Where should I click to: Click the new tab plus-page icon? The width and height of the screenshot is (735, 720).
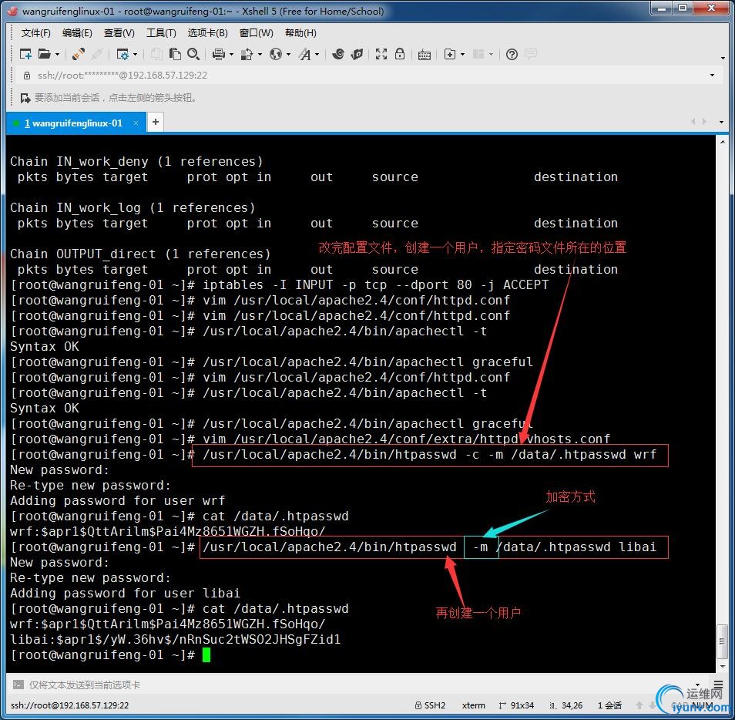click(x=449, y=55)
